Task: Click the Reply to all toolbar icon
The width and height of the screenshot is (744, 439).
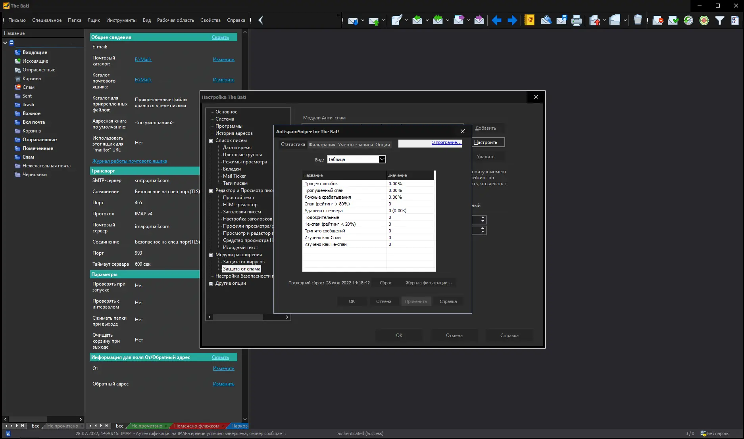Action: click(438, 20)
